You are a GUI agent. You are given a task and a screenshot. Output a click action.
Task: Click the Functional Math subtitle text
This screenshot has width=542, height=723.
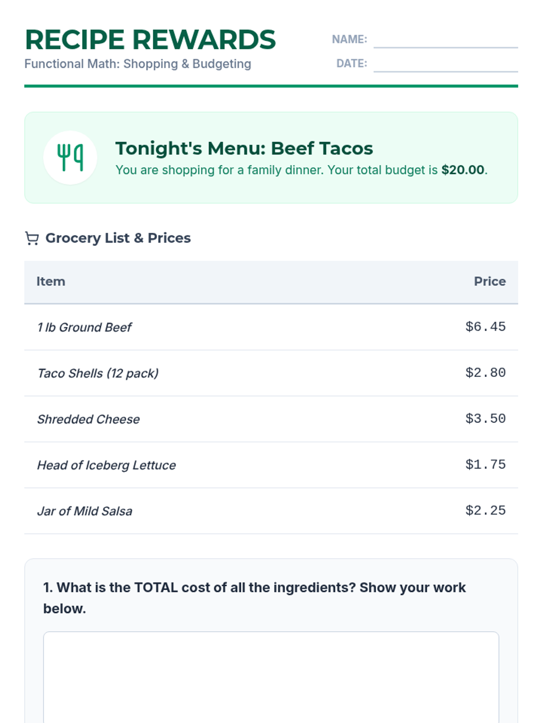(x=138, y=64)
